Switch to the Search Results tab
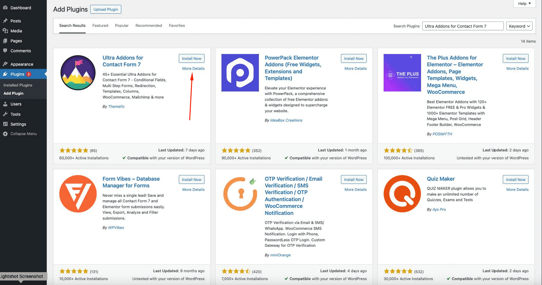This screenshot has width=542, height=285. (x=72, y=26)
